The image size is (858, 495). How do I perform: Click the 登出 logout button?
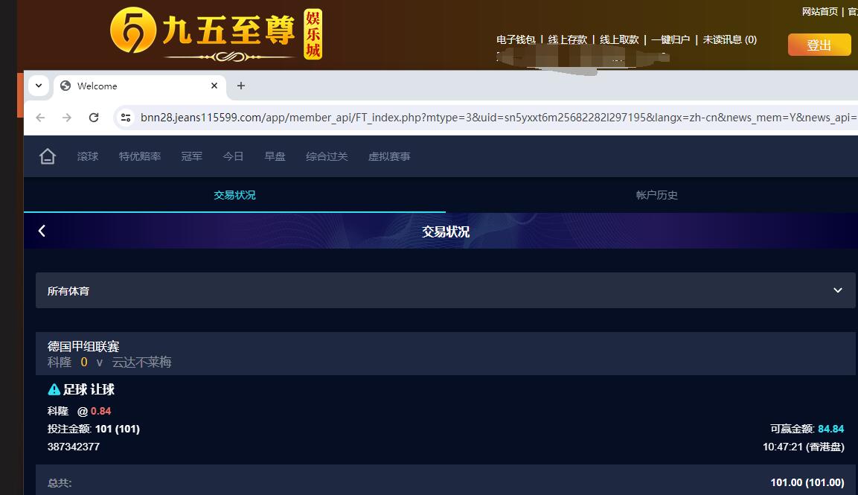[x=819, y=45]
